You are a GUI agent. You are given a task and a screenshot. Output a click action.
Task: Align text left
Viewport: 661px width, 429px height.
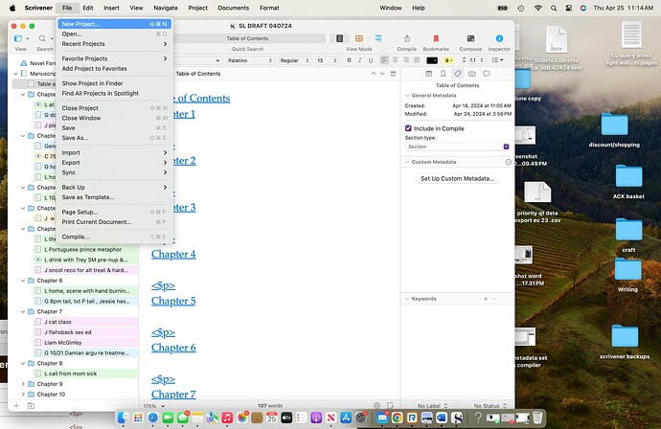pyautogui.click(x=384, y=60)
